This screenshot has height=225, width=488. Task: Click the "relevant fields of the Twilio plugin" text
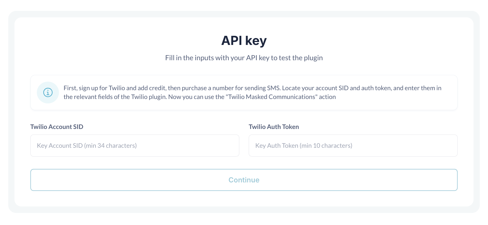120,97
